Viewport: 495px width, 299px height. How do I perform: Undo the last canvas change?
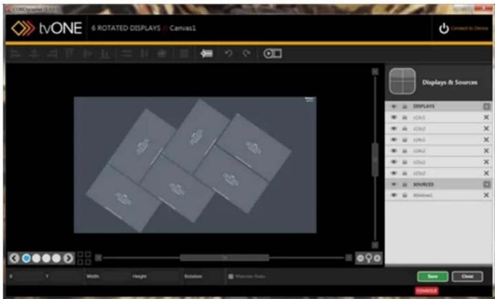(228, 54)
